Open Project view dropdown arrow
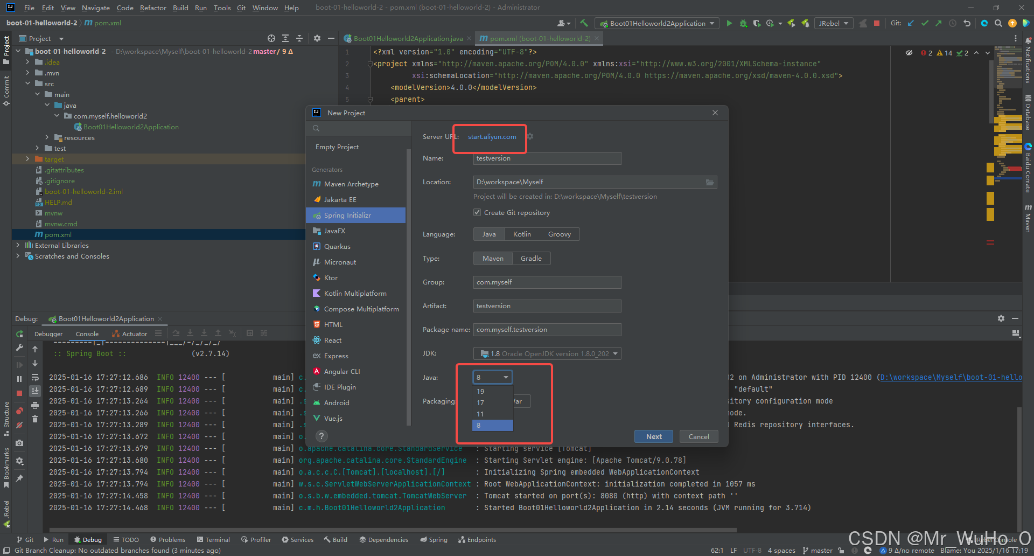 click(x=61, y=39)
